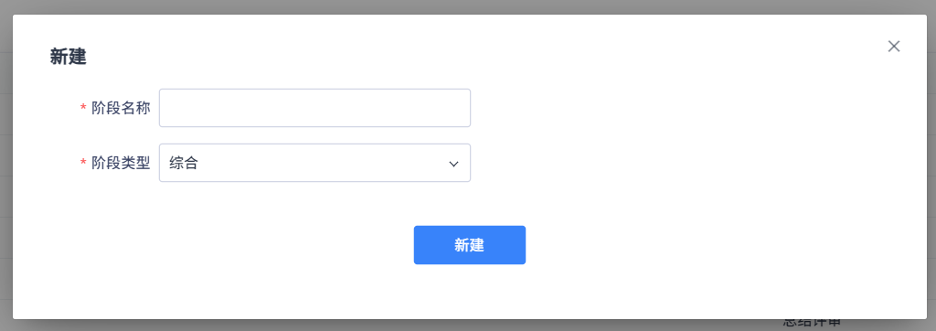Close the 新建 dialog with the X icon
Viewport: 936px width, 331px height.
893,47
